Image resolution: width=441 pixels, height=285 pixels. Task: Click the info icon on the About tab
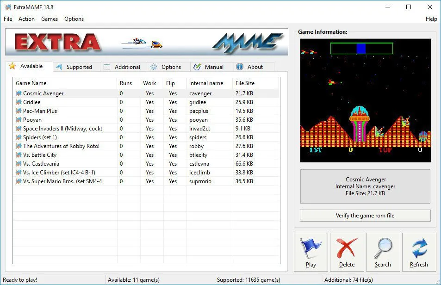[239, 67]
